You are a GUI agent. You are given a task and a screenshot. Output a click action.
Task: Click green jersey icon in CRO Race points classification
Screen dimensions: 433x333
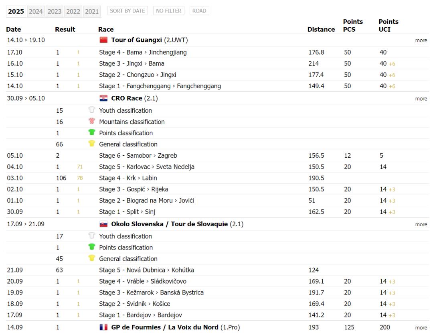pos(92,133)
